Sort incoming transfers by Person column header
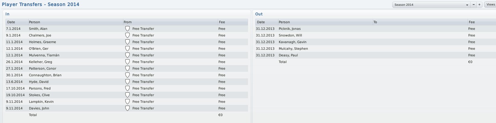The image size is (496, 123). pos(75,22)
